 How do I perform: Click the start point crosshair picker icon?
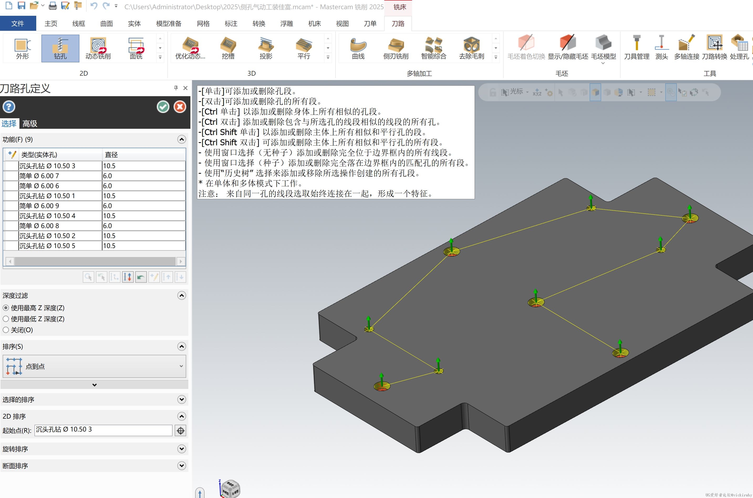click(x=180, y=430)
